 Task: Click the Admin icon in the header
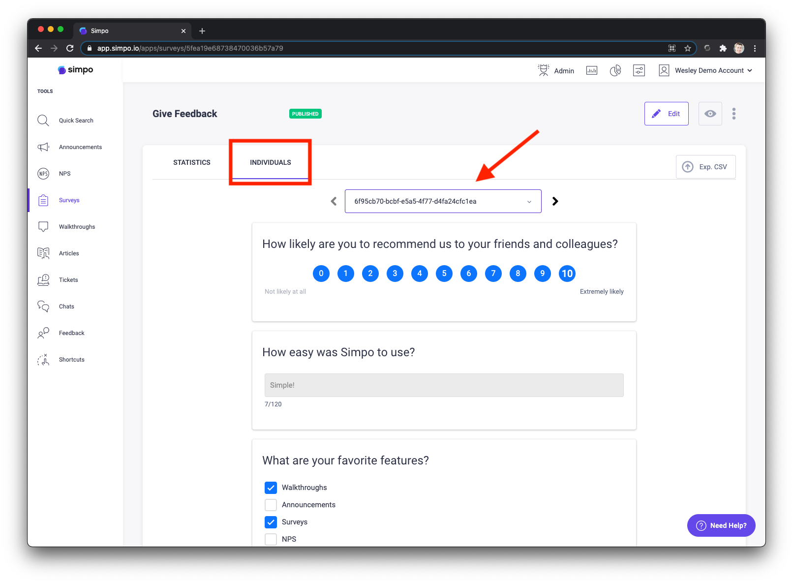(x=544, y=70)
